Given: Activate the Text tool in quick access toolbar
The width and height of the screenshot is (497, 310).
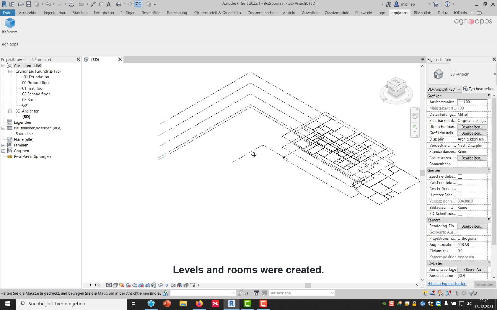Looking at the screenshot, I should click(108, 4).
